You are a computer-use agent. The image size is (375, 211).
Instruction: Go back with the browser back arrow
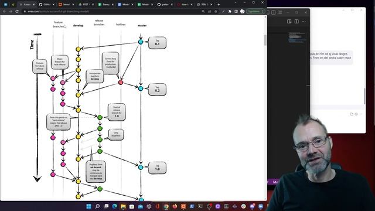coord(4,11)
